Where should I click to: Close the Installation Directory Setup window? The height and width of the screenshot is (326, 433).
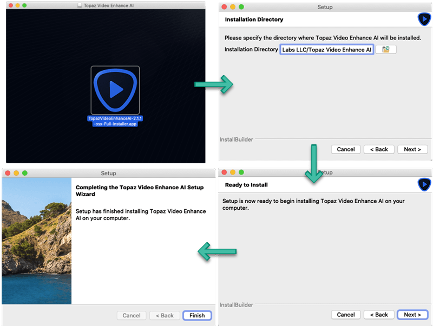point(224,7)
